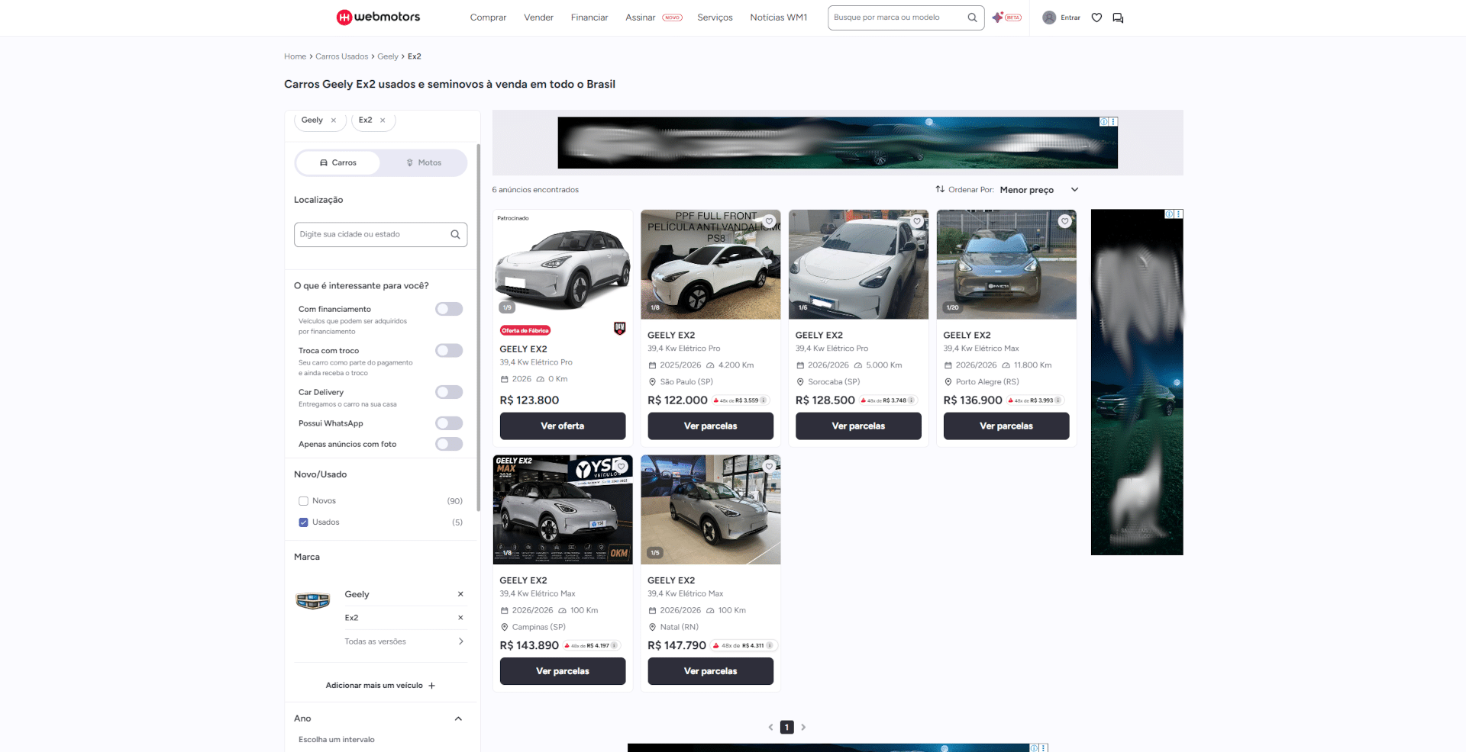Click Ver parcelas for R$ 128.500 listing
Image resolution: width=1466 pixels, height=752 pixels.
pyautogui.click(x=858, y=426)
